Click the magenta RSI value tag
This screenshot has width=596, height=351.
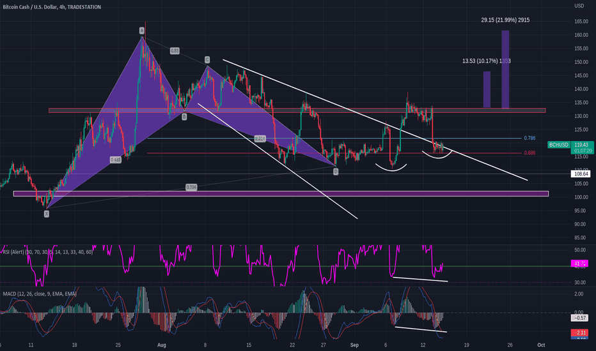tap(579, 264)
